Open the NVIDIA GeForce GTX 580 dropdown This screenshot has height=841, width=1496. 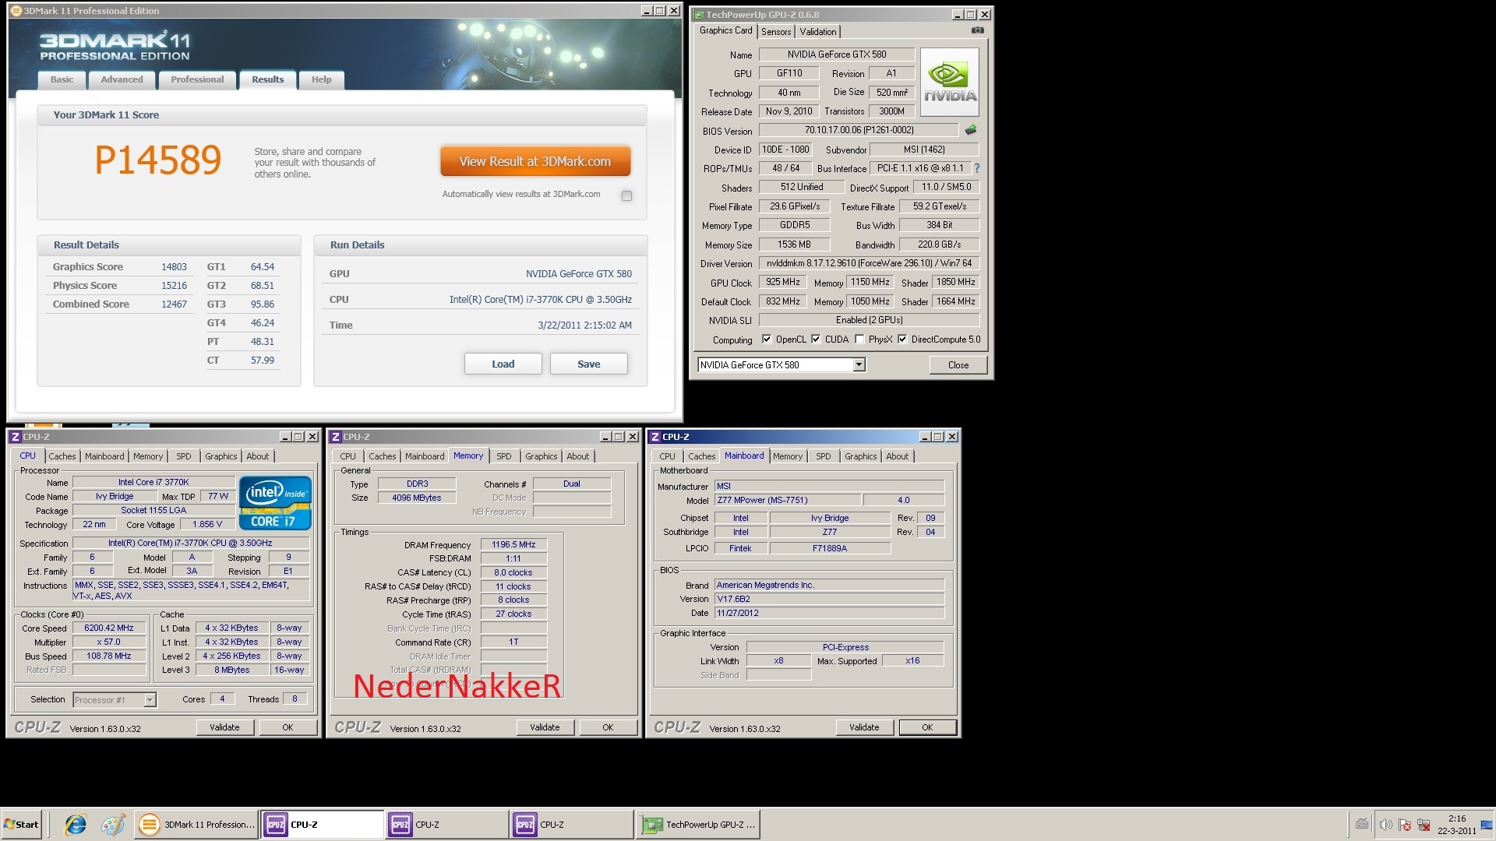(x=859, y=364)
